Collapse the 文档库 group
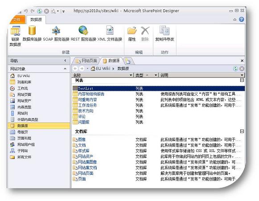 [x=242, y=131]
